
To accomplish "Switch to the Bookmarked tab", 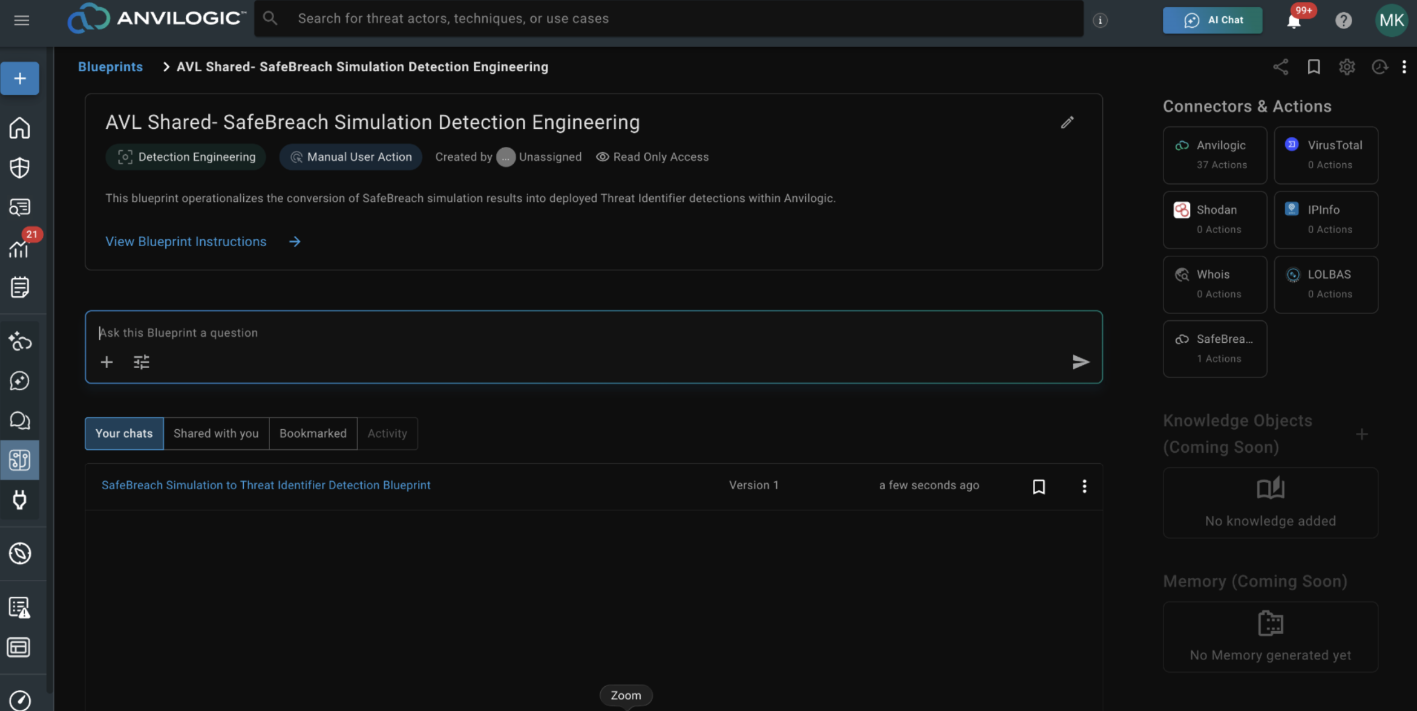I will [x=313, y=433].
